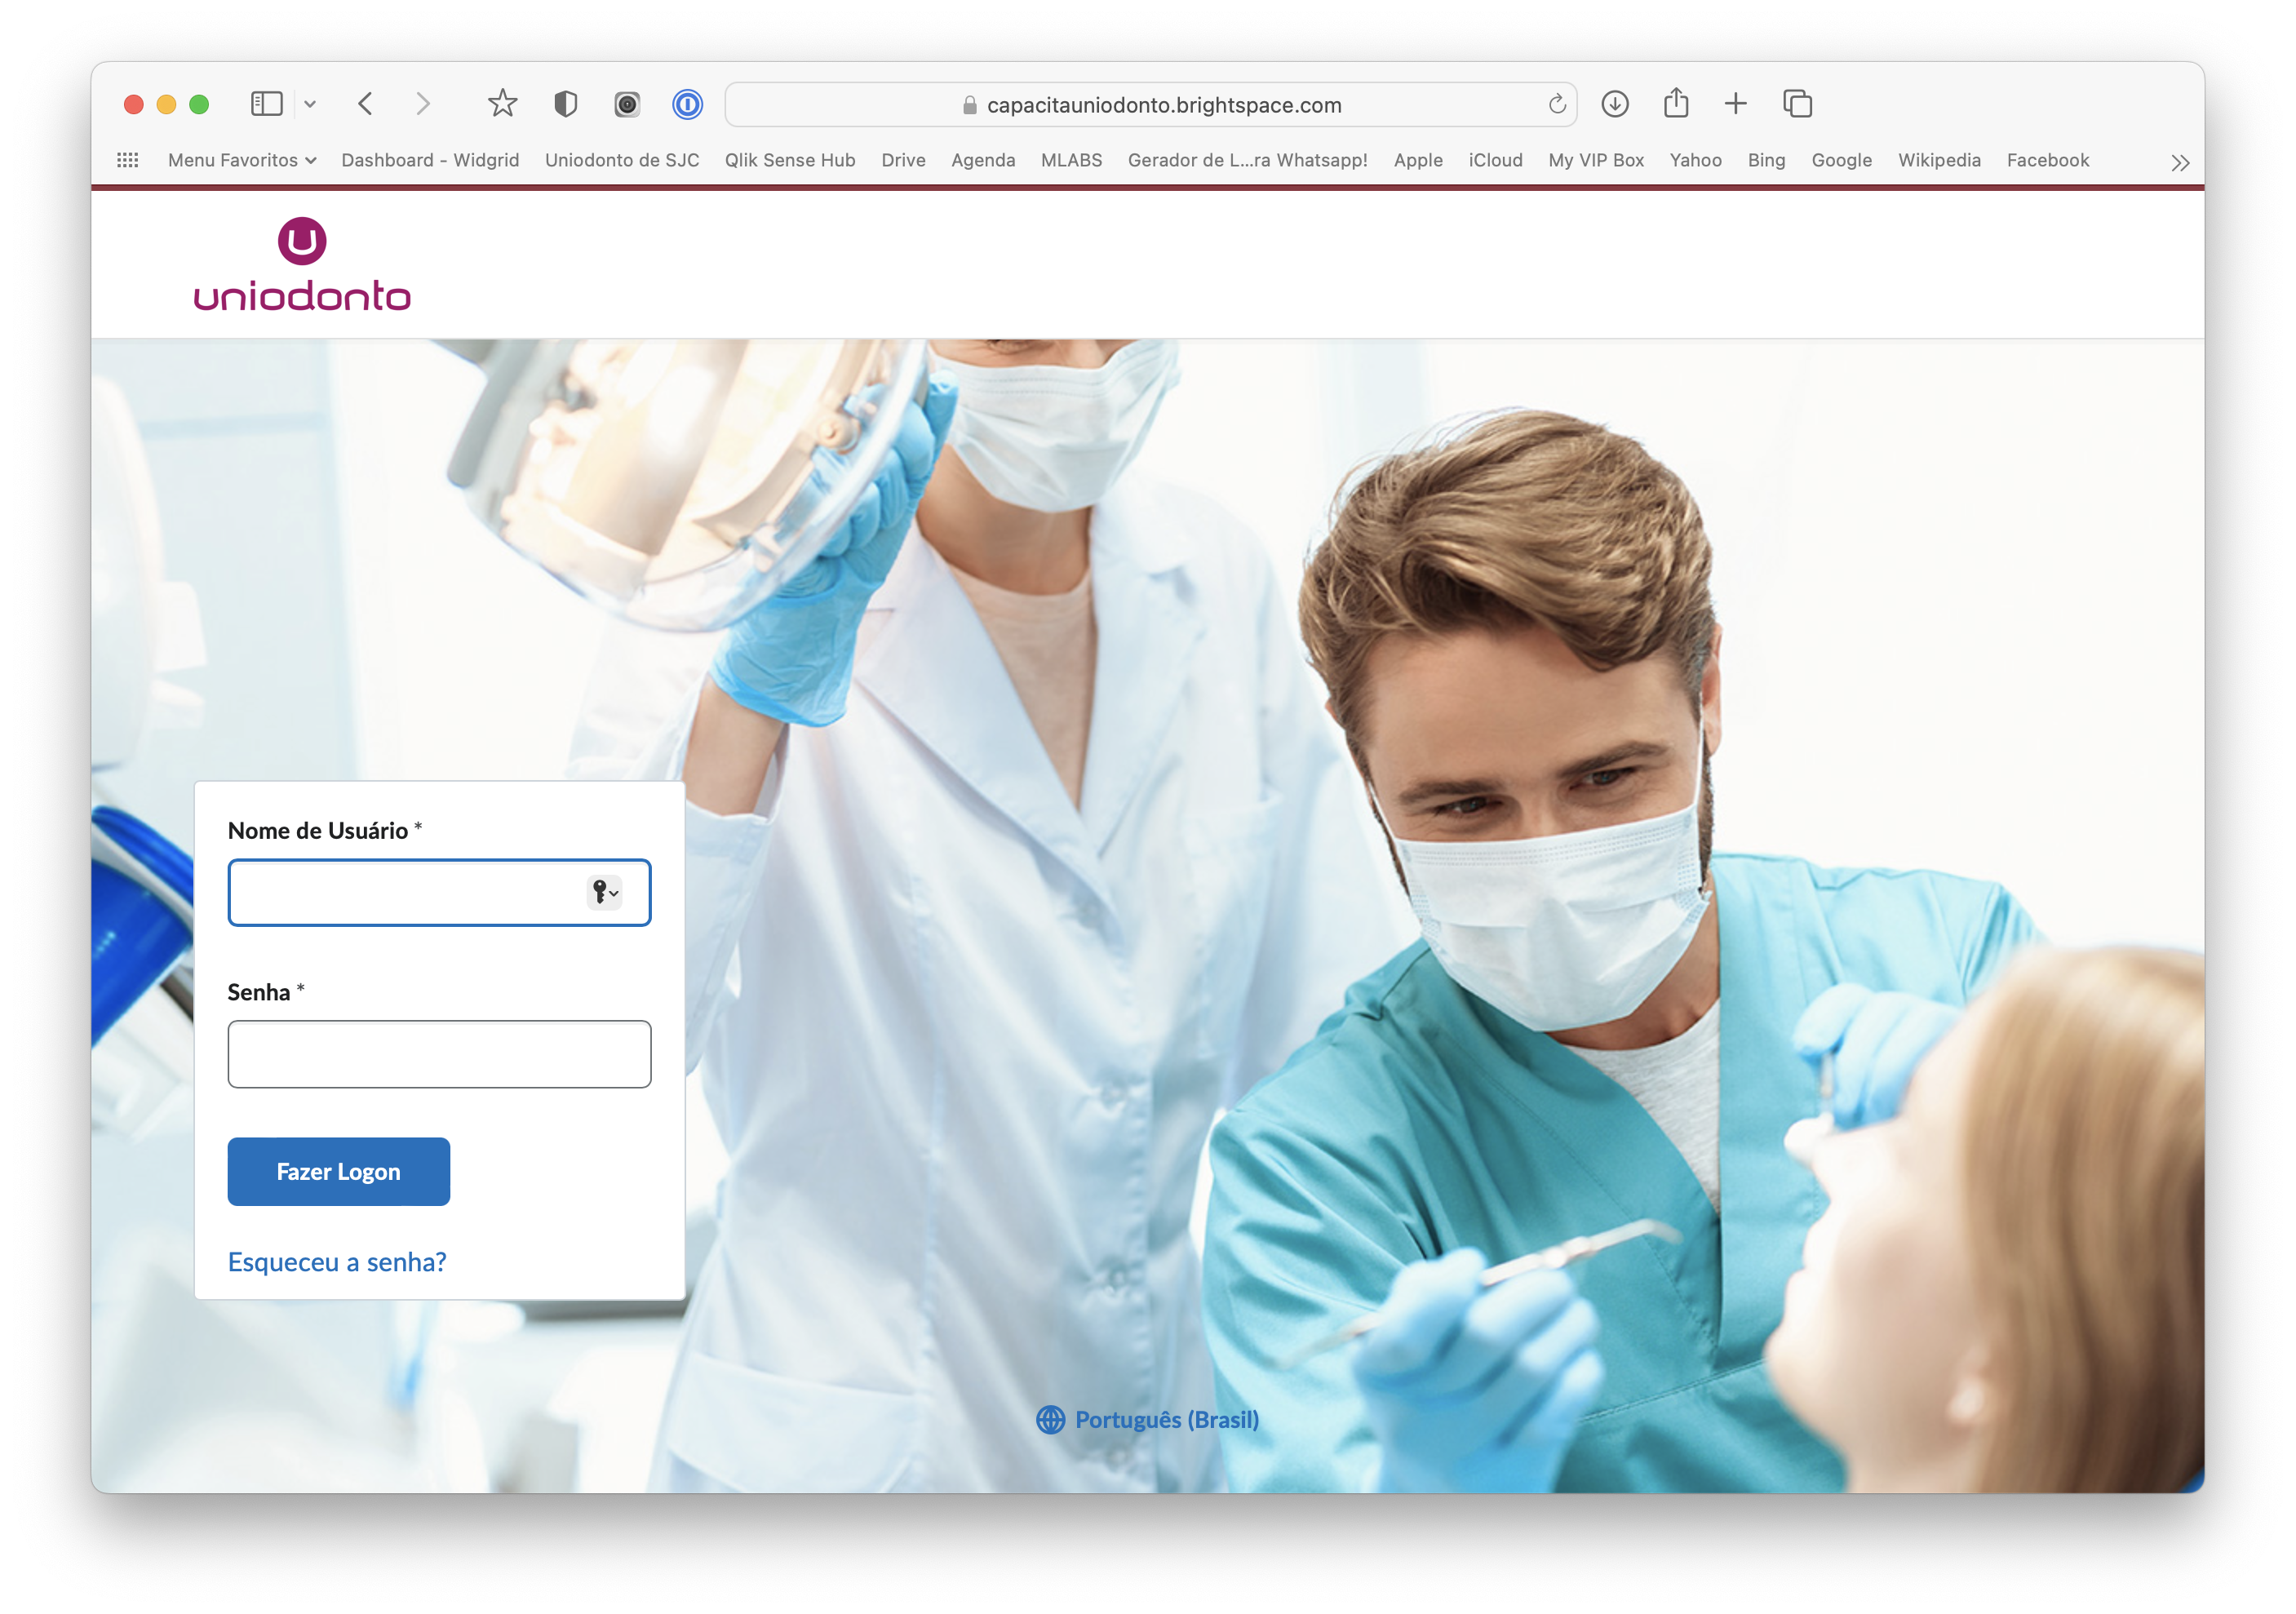The width and height of the screenshot is (2296, 1614).
Task: Click the yellow minimize window button
Action: coord(166,104)
